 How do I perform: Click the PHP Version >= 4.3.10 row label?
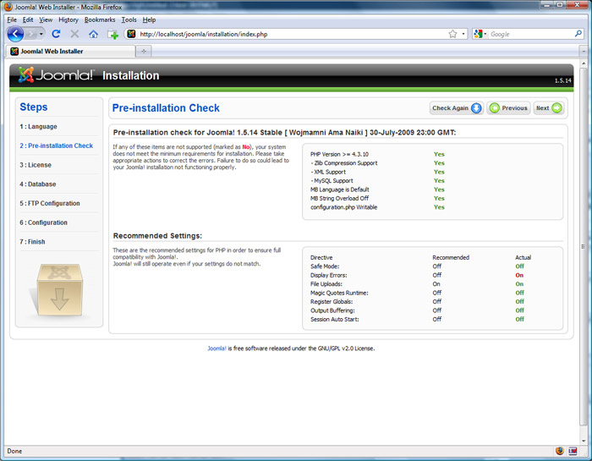(x=339, y=154)
